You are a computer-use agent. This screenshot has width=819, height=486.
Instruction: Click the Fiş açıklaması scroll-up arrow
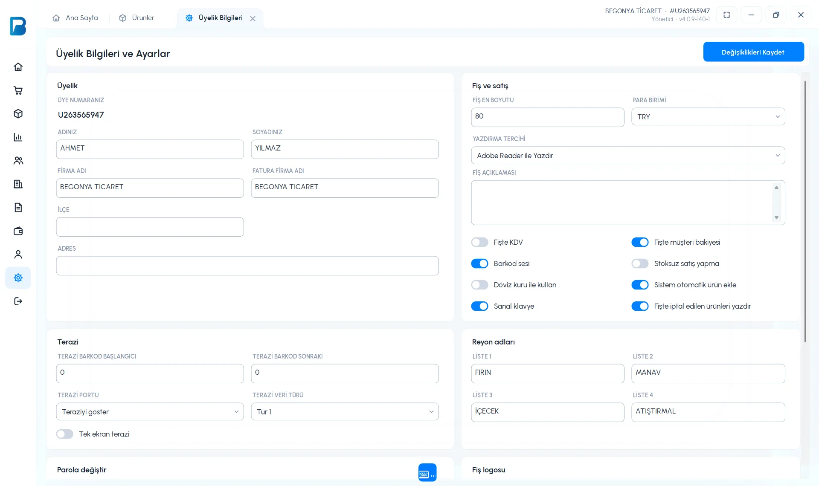coord(776,188)
